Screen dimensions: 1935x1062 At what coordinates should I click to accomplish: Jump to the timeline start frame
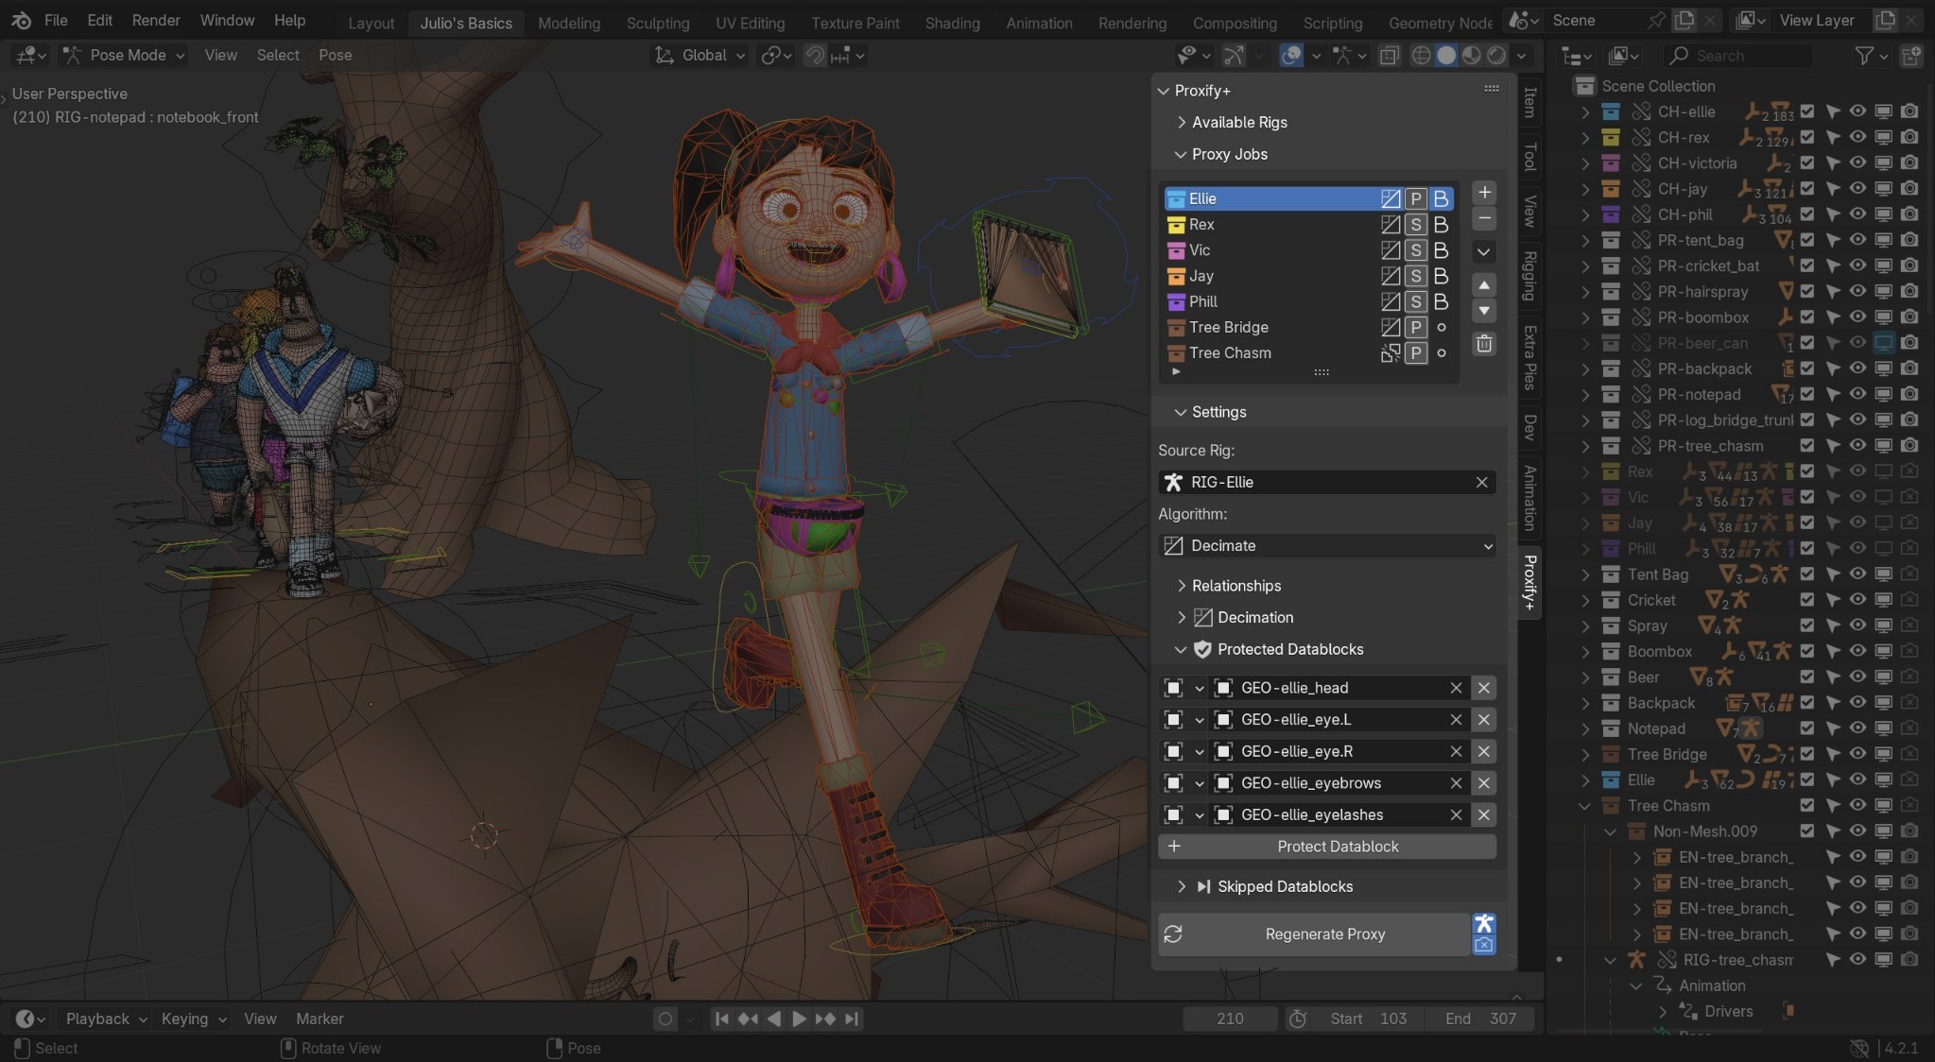coord(722,1019)
